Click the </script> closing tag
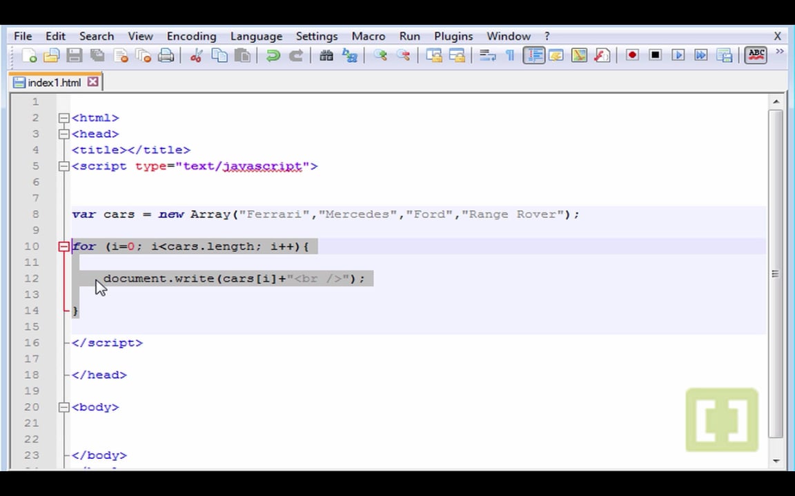The width and height of the screenshot is (795, 496). [108, 342]
